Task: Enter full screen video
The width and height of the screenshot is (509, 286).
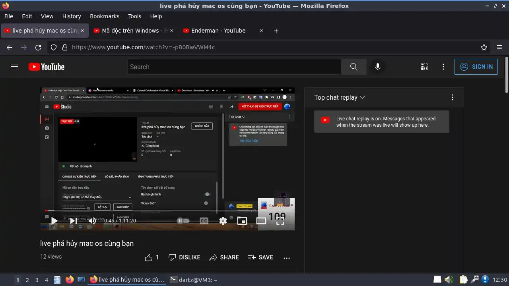Action: (280, 221)
